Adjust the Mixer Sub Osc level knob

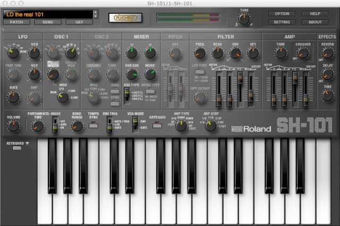click(x=132, y=74)
